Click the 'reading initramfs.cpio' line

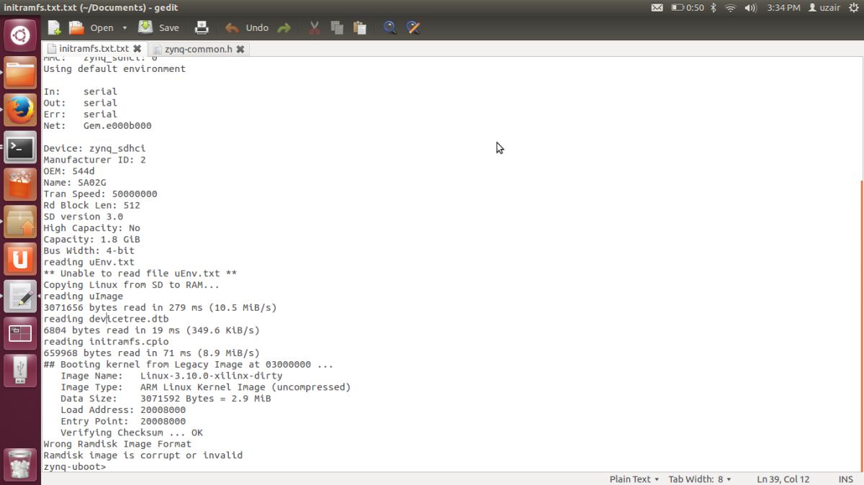pos(106,342)
